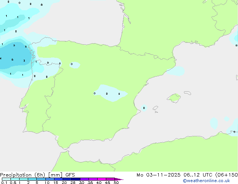The width and height of the screenshot is (238, 184).
Task: Click the legend arrow tip beyond 50
Action: 119,179
